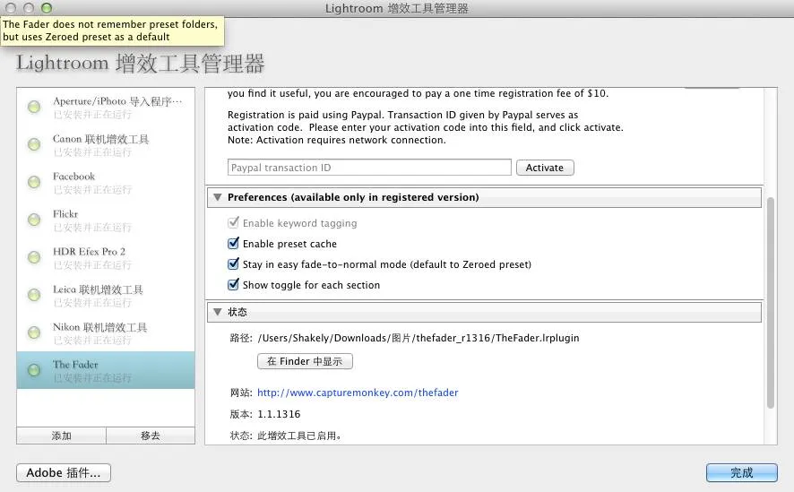Open the capturemonkey.com/thefader website link
Viewport: 794px width, 492px height.
point(358,393)
